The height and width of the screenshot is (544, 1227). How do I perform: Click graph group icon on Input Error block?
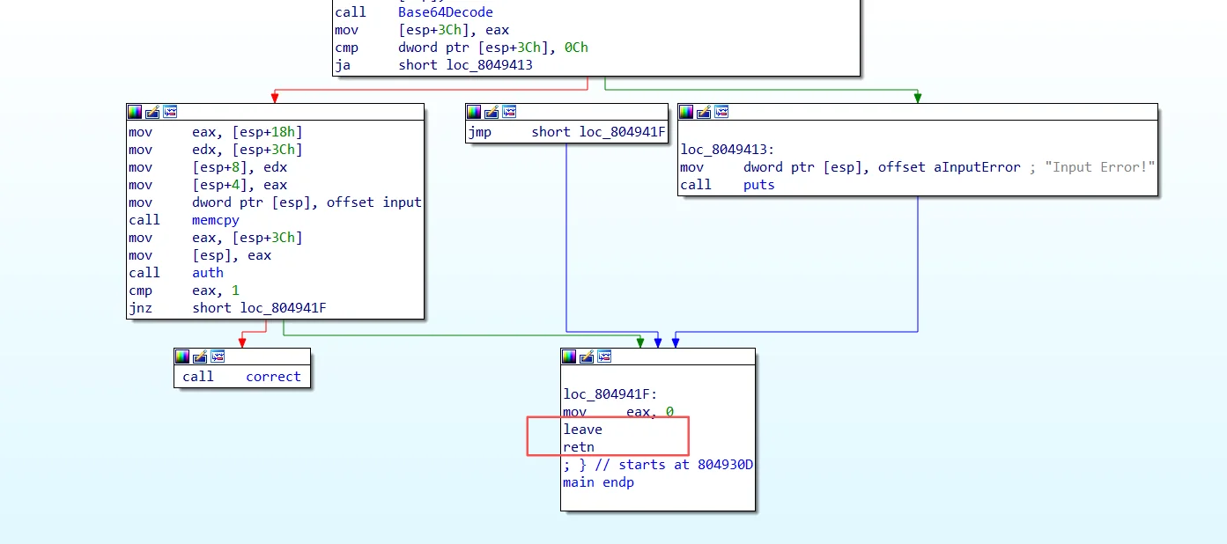(x=721, y=112)
